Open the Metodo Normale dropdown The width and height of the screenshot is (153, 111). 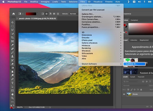[73, 14]
